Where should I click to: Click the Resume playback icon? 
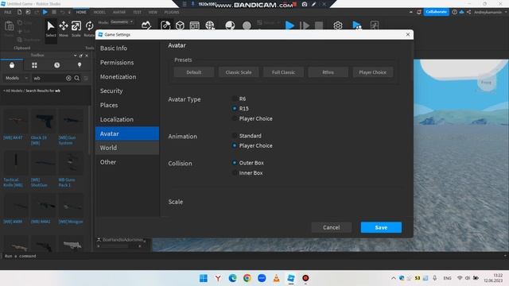pyautogui.click(x=304, y=25)
